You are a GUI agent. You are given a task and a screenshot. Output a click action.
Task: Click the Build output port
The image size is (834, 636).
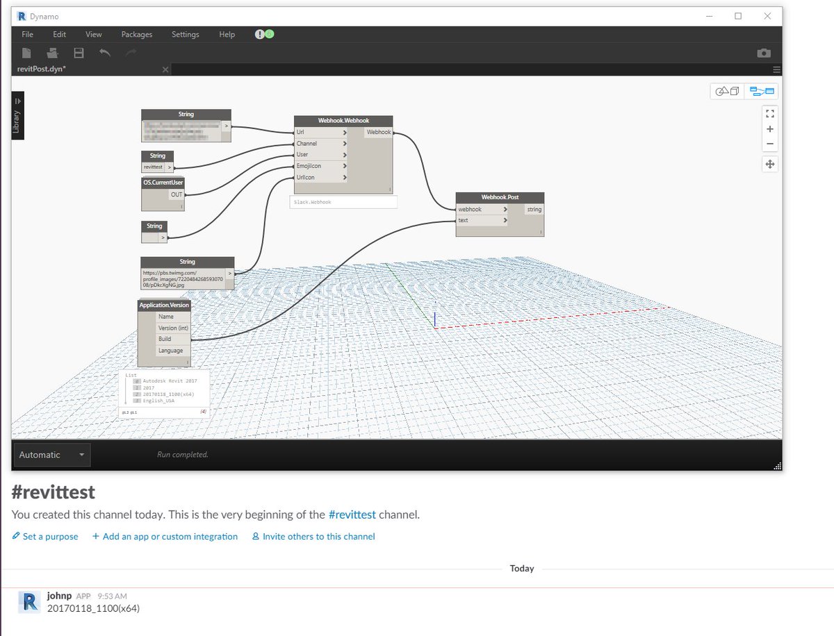(x=172, y=340)
